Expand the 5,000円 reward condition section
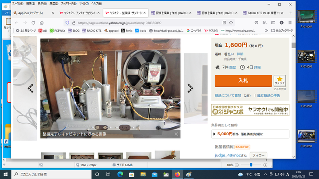319x179 pixels. pyautogui.click(x=250, y=134)
